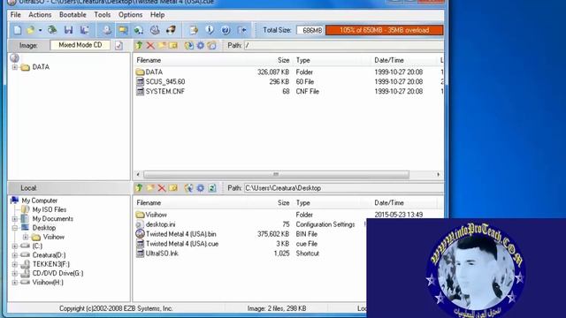The height and width of the screenshot is (318, 566).
Task: Click the Open CD/DVD green disc icon
Action: pos(52,30)
